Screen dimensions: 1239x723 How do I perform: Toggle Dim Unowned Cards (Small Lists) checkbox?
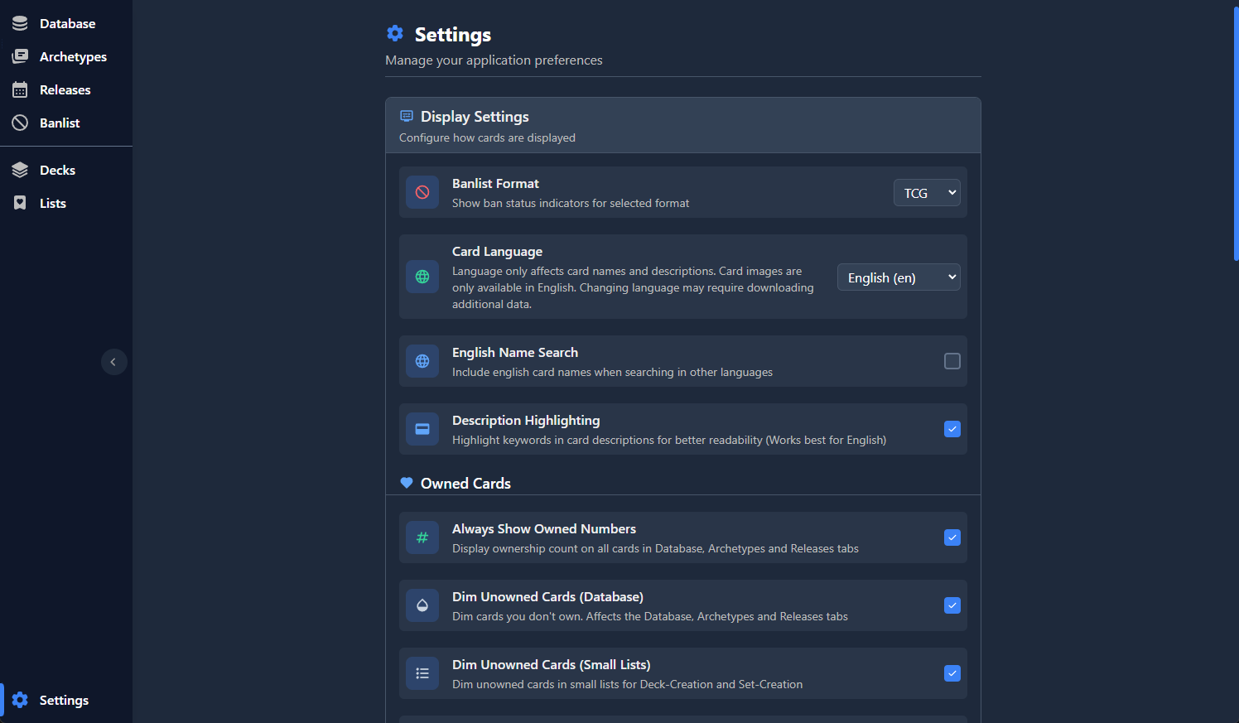[952, 673]
